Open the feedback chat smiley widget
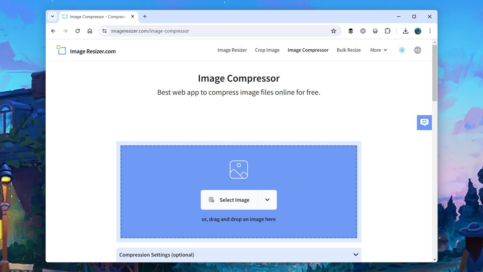Viewport: 483px width, 272px height. pos(424,123)
